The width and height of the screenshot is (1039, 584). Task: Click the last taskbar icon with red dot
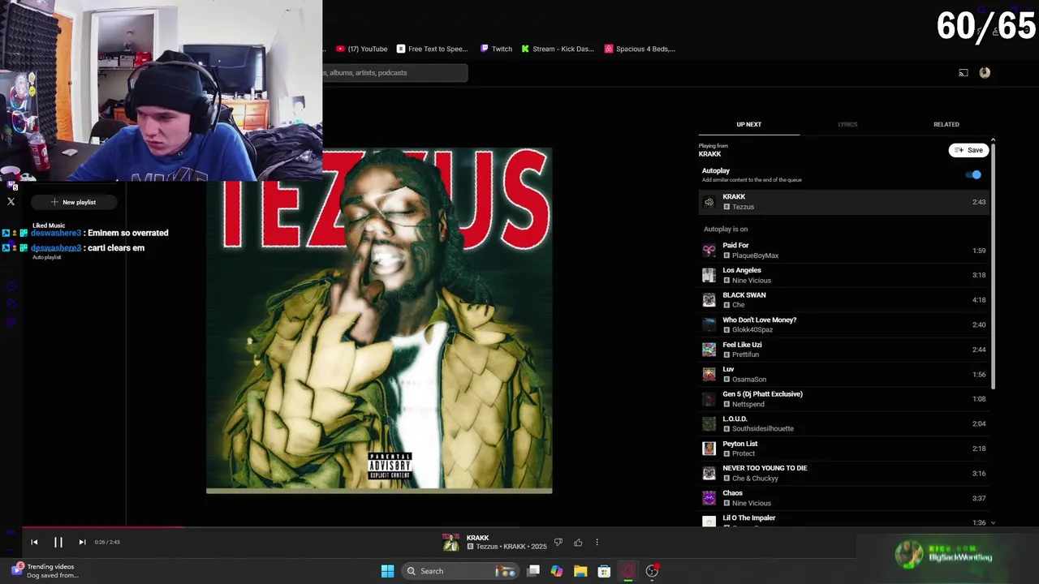coord(652,571)
